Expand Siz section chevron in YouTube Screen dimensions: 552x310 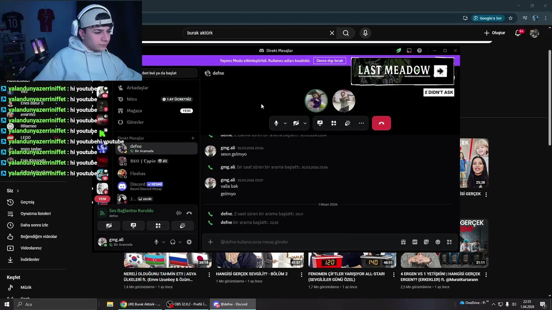[18, 191]
